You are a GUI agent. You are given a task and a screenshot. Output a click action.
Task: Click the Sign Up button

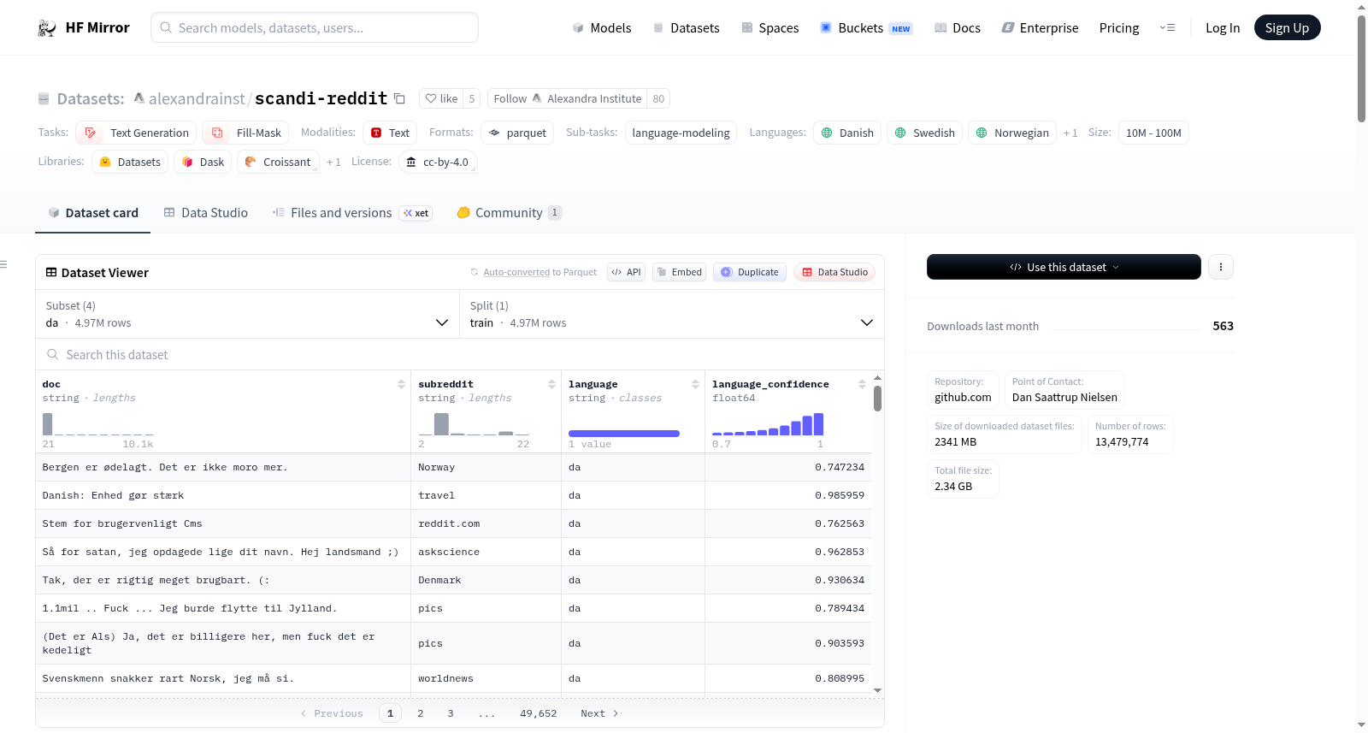click(1287, 28)
